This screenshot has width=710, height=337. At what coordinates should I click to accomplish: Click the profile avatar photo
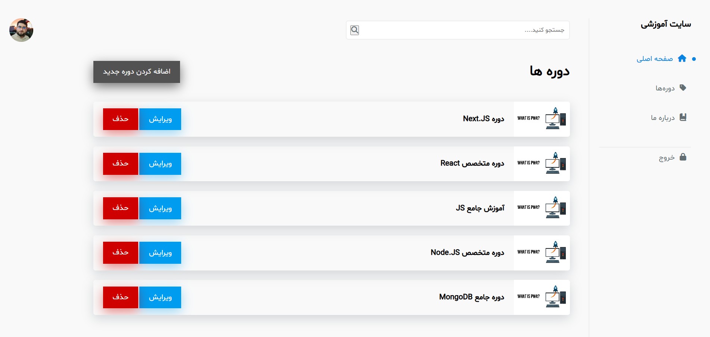[x=21, y=30]
